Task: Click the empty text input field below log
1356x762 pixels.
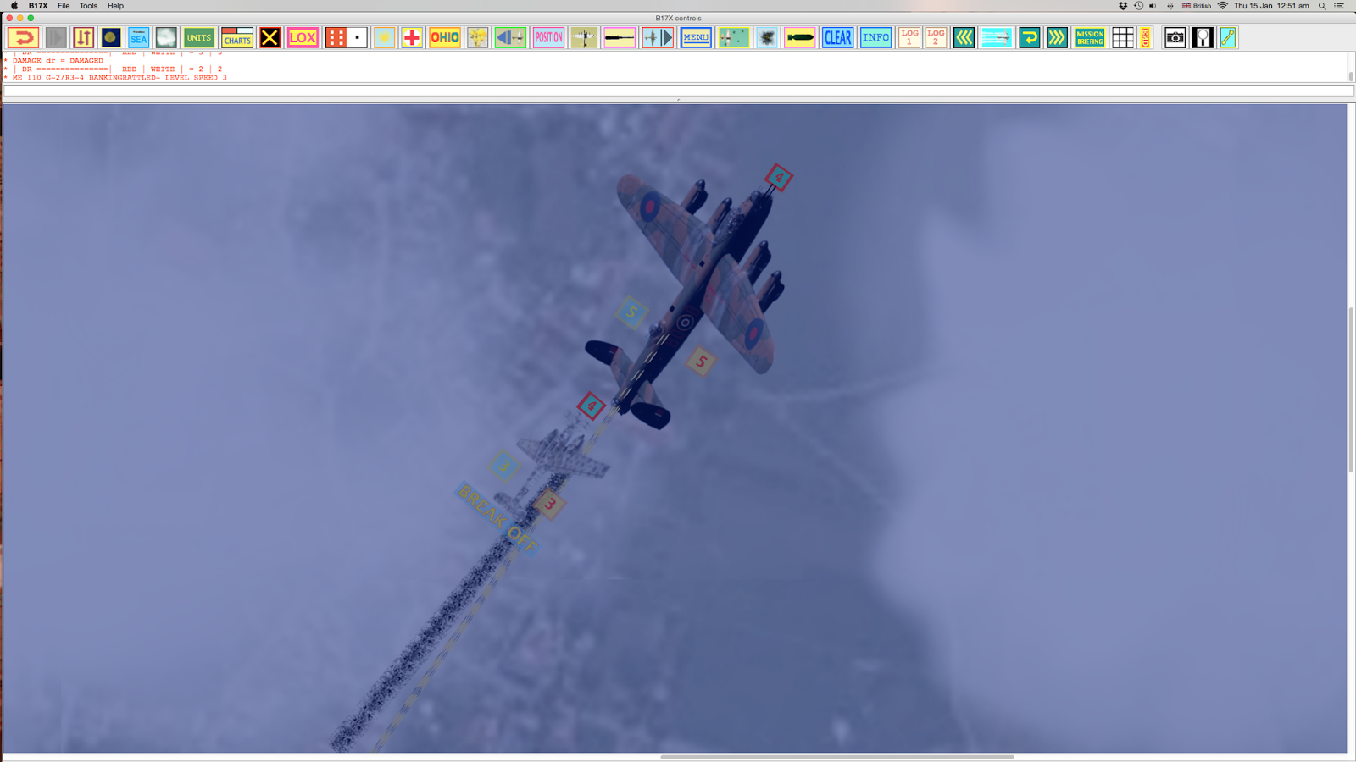Action: tap(678, 91)
